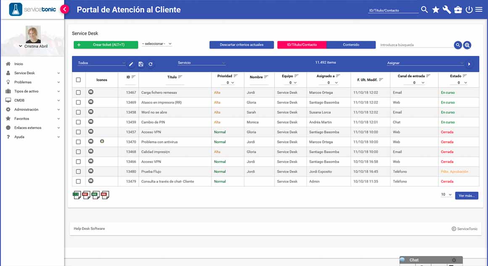This screenshot has width=488, height=266.
Task: Collapse the sidebar with the pink arrow
Action: pos(64,9)
